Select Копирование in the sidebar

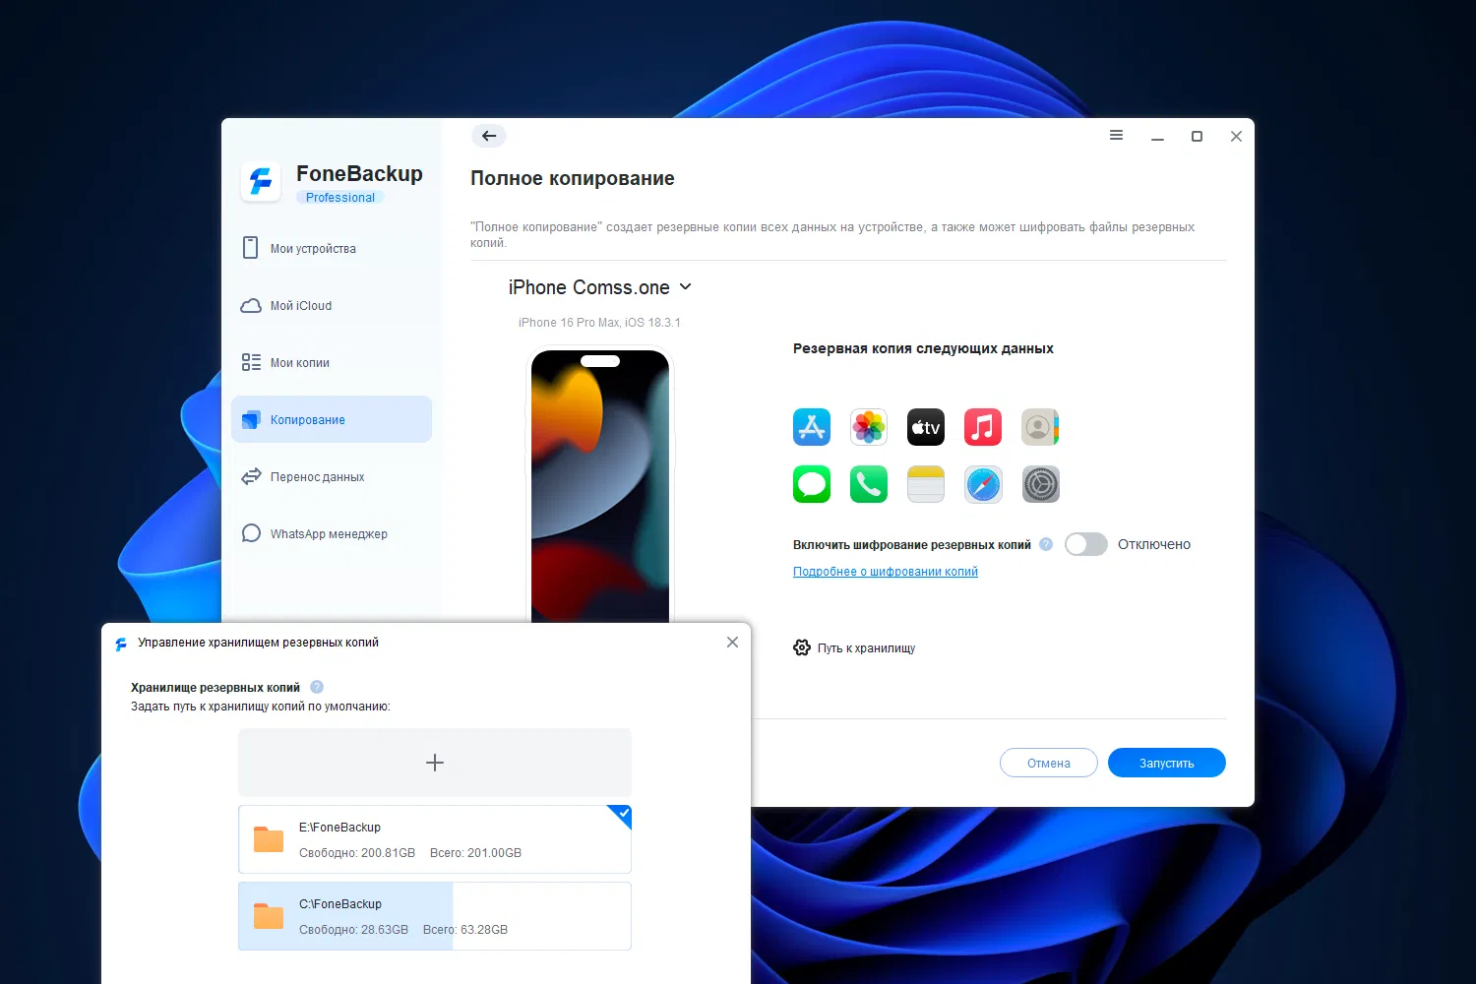click(332, 419)
